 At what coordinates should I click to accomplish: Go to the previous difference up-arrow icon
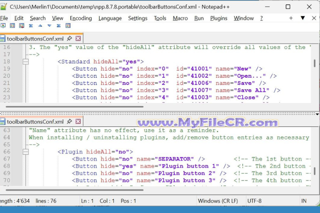40,26
